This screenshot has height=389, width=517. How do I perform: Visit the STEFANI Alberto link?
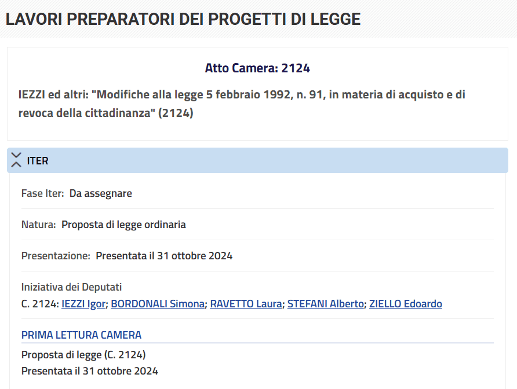click(x=326, y=304)
